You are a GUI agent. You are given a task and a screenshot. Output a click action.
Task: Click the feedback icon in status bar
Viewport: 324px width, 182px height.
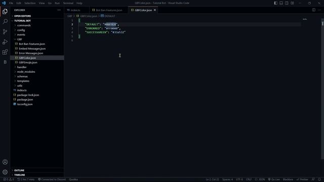(313, 179)
